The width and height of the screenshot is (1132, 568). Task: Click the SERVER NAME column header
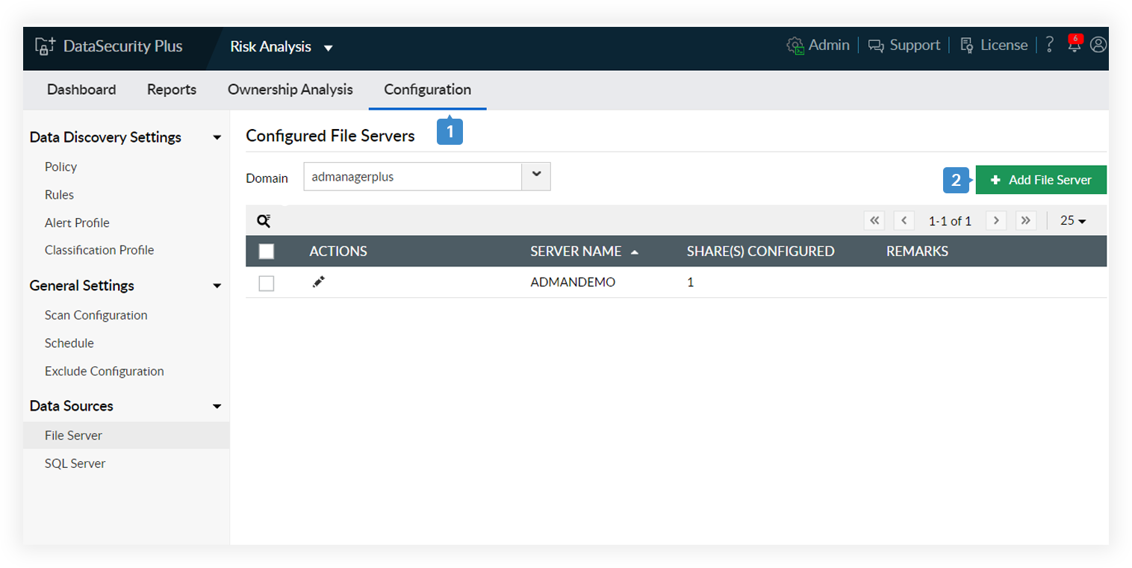point(576,252)
